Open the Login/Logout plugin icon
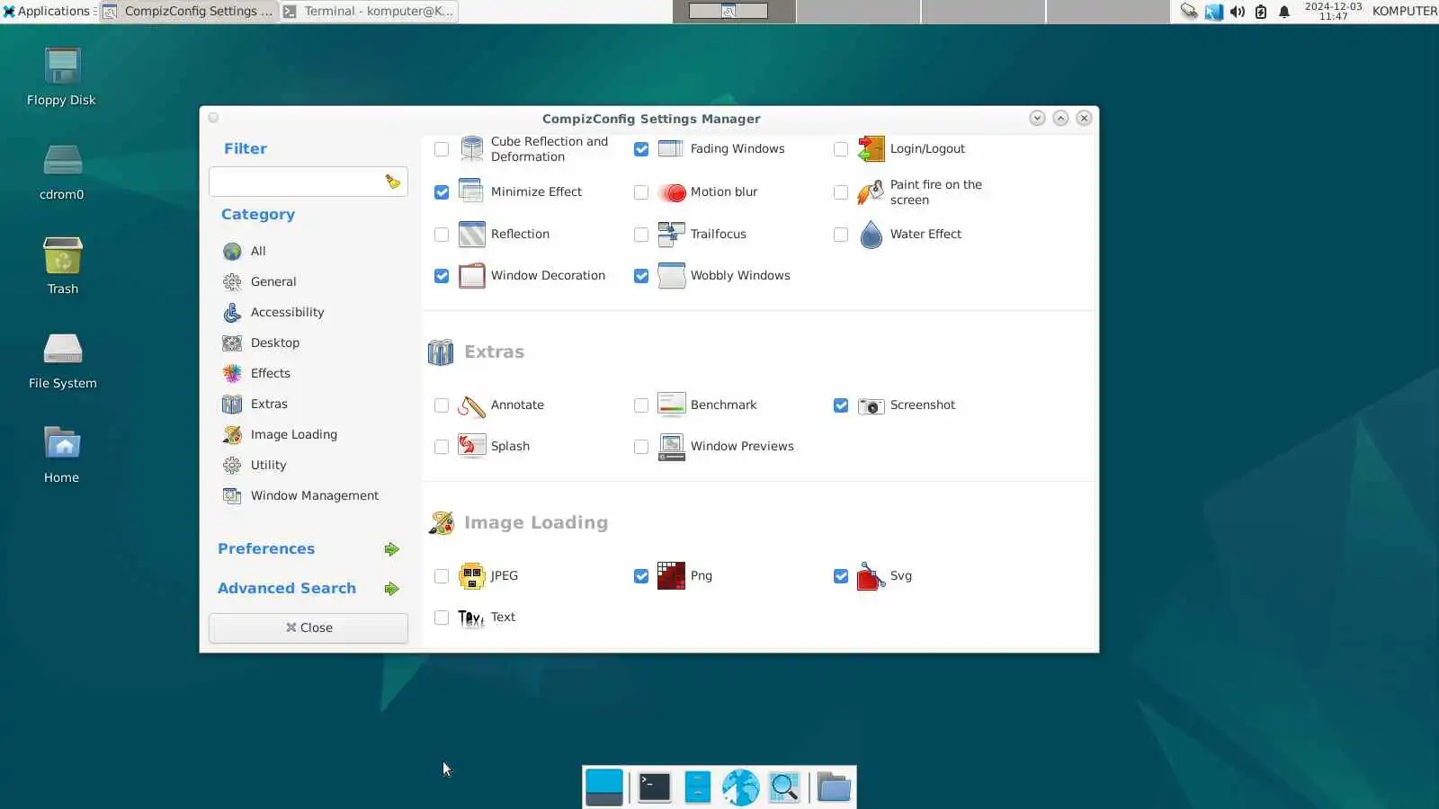The width and height of the screenshot is (1439, 809). point(871,149)
